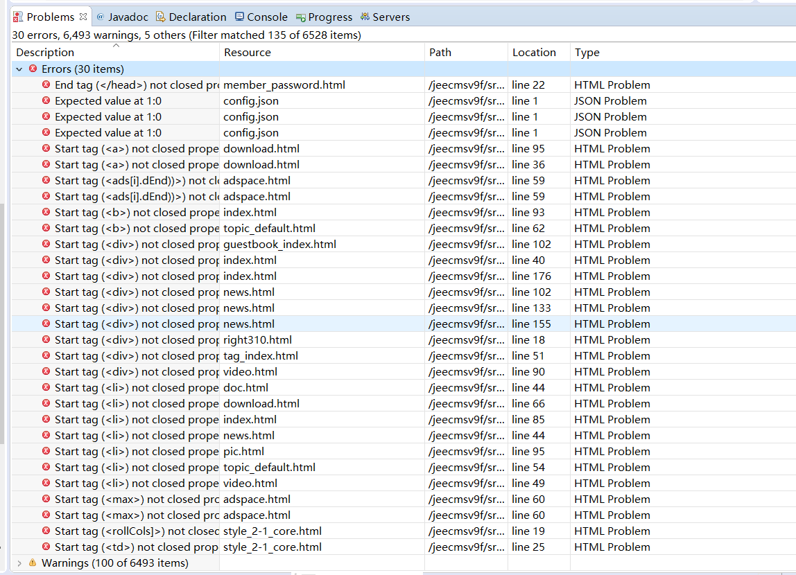
Task: Click the Problems tab icon
Action: pos(18,17)
